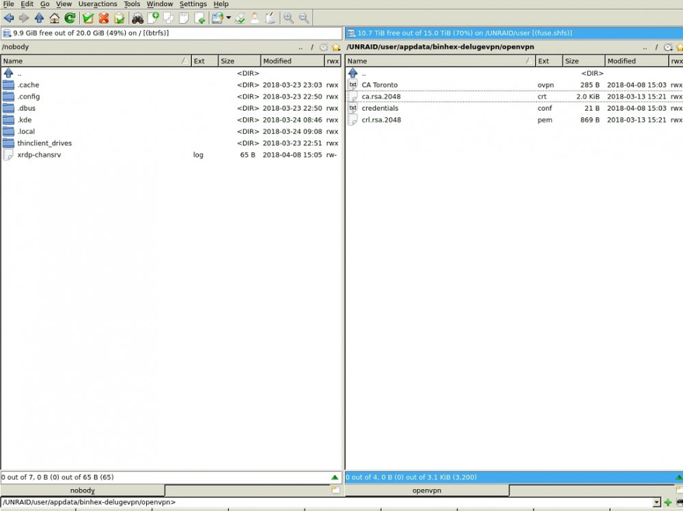683x511 pixels.
Task: Reload the panel with green refresh icon
Action: tap(70, 18)
